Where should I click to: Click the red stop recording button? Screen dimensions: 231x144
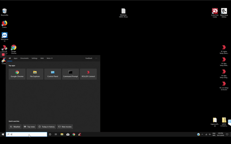[3, 55]
